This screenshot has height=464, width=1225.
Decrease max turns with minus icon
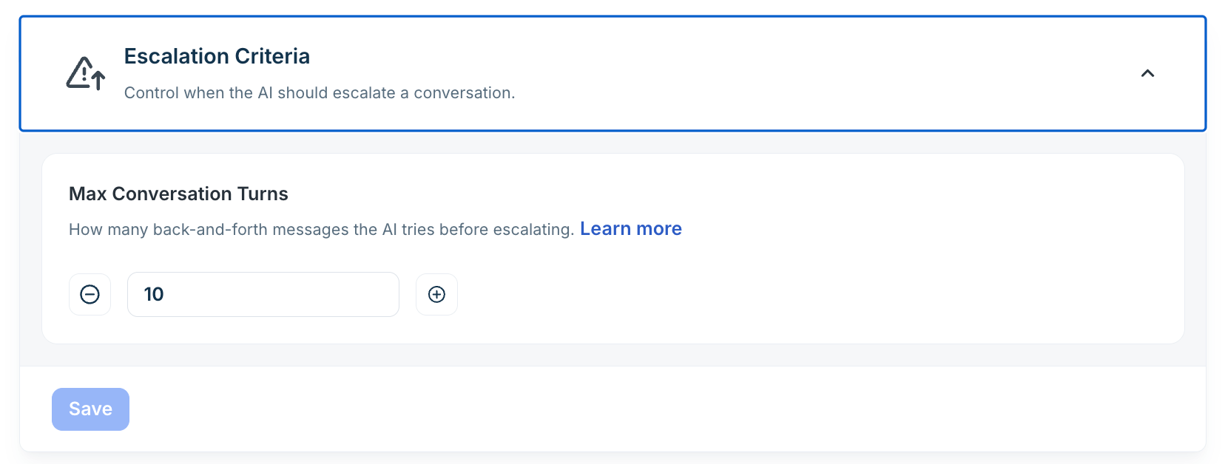coord(90,295)
